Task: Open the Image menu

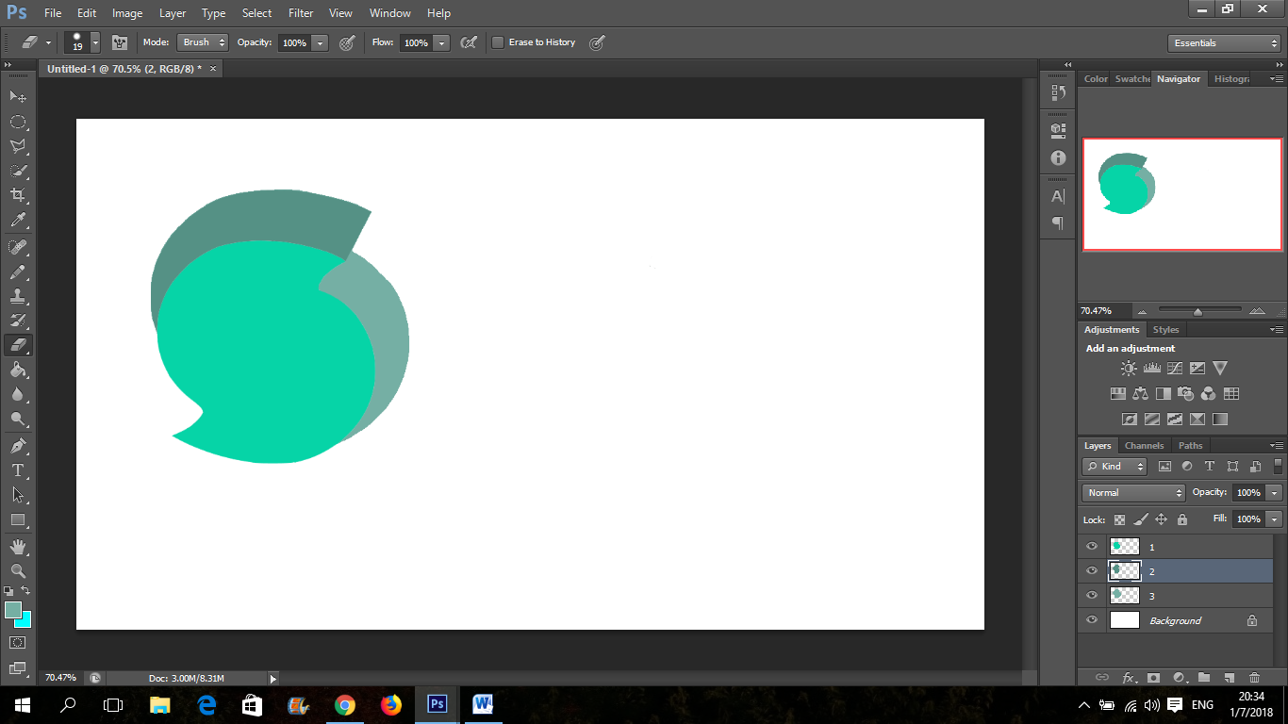Action: [127, 13]
